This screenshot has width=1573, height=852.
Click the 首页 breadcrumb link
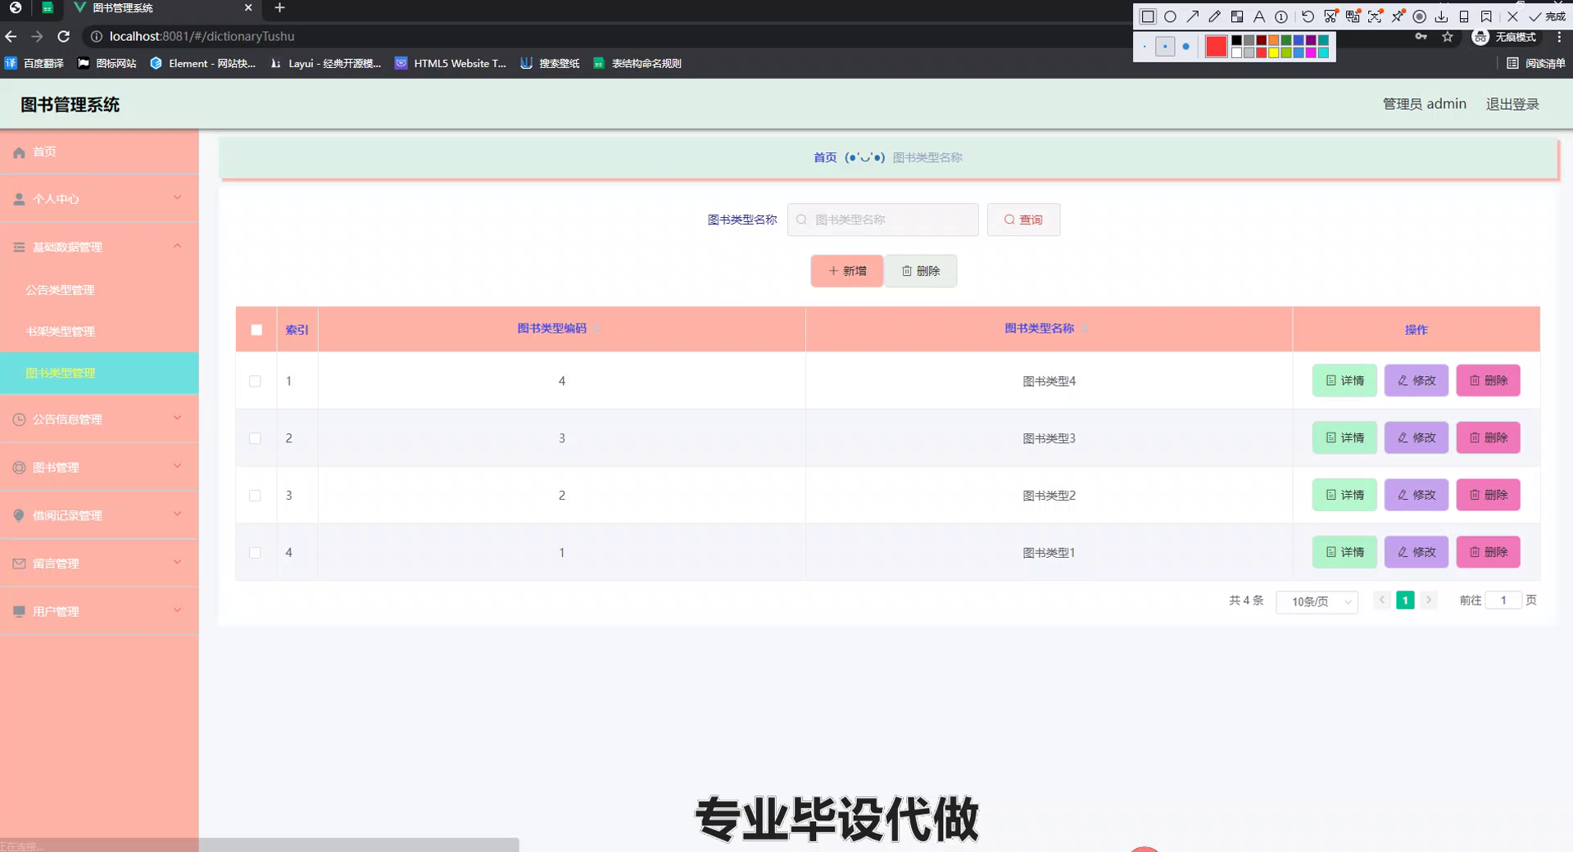[825, 157]
